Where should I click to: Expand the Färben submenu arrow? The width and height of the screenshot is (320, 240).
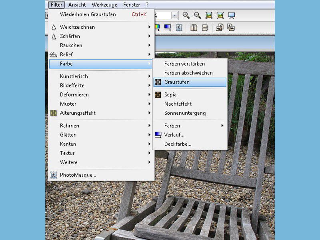(222, 126)
